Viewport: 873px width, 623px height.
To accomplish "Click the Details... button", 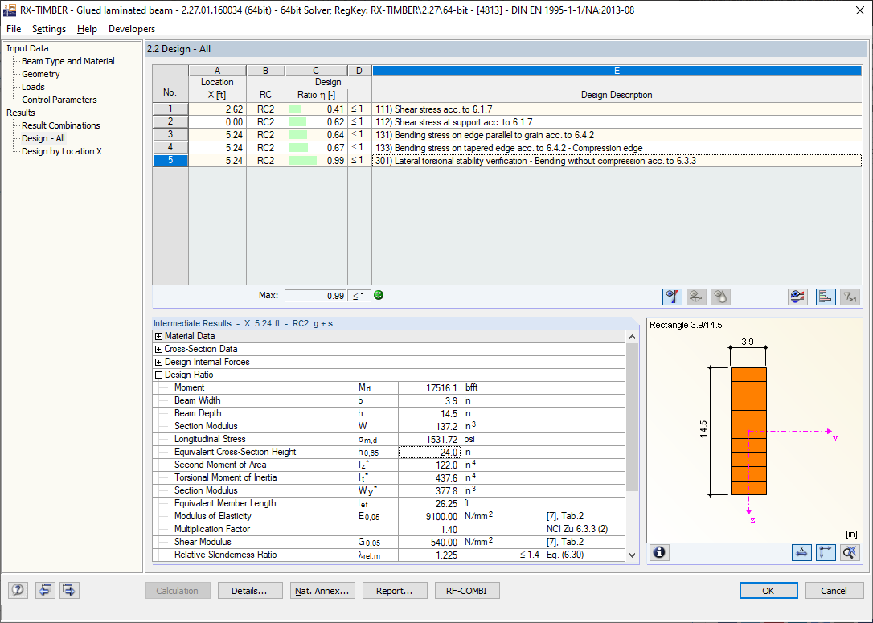I will pyautogui.click(x=250, y=591).
